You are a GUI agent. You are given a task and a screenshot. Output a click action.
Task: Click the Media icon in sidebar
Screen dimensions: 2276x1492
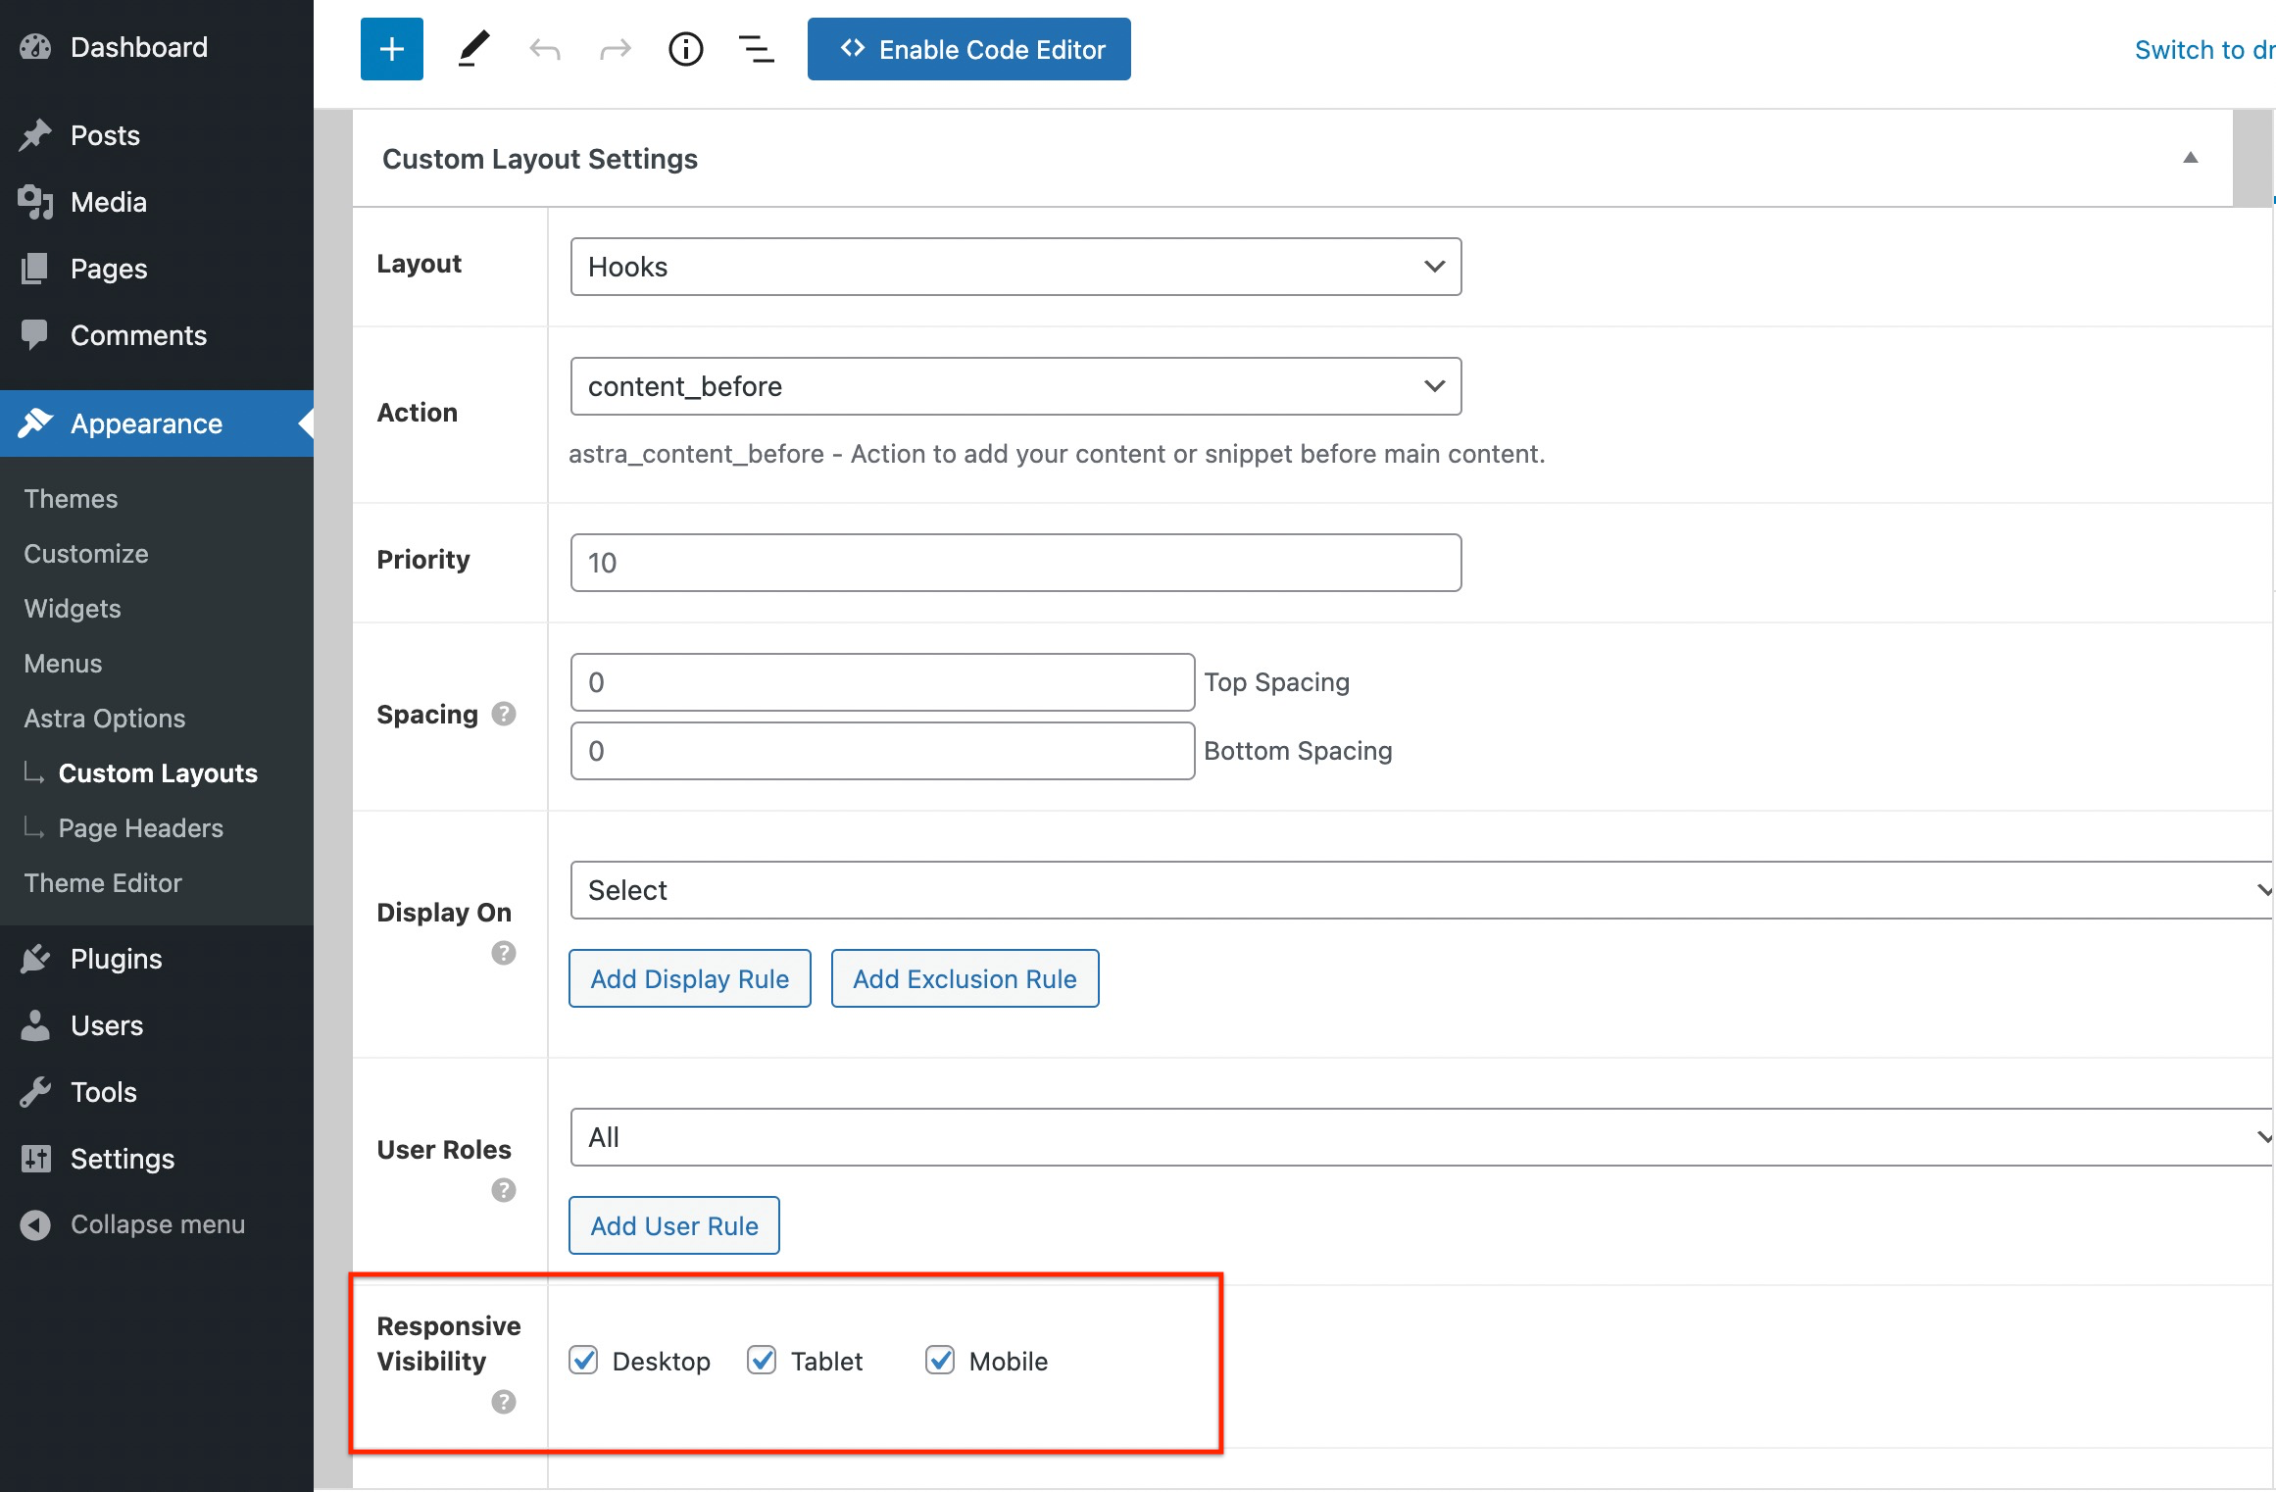[35, 202]
